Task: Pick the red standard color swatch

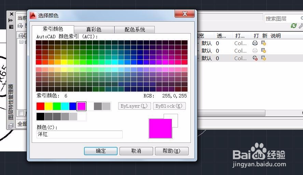Action: pyautogui.click(x=41, y=106)
